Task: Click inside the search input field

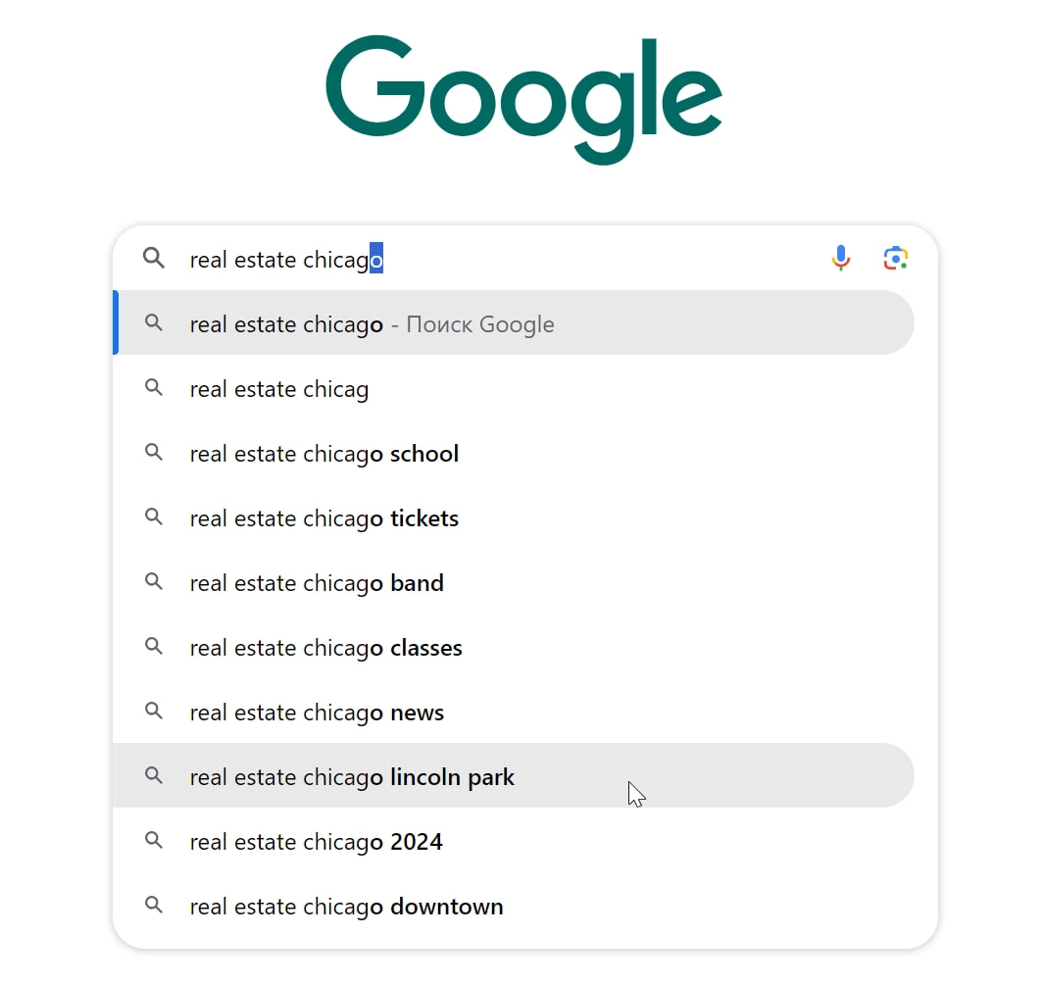Action: [x=490, y=258]
